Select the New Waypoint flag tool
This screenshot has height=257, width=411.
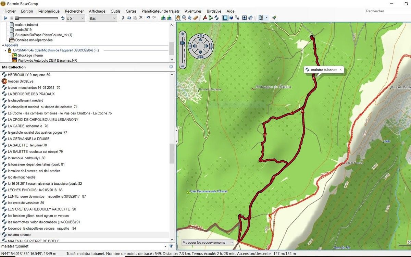click(205, 18)
